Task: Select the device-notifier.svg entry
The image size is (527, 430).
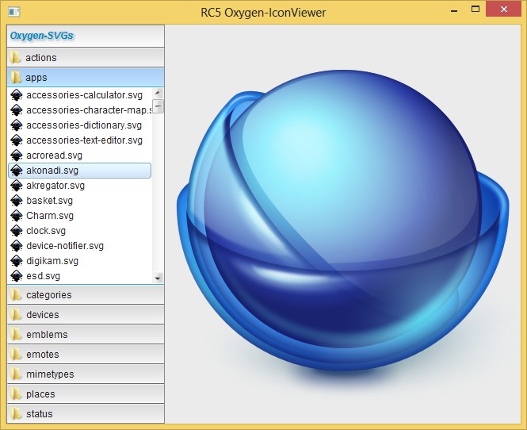Action: click(x=65, y=246)
